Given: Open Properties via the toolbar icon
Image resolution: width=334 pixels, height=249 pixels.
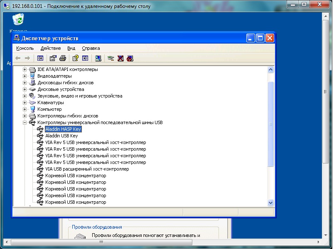Looking at the screenshot, I should (x=53, y=58).
